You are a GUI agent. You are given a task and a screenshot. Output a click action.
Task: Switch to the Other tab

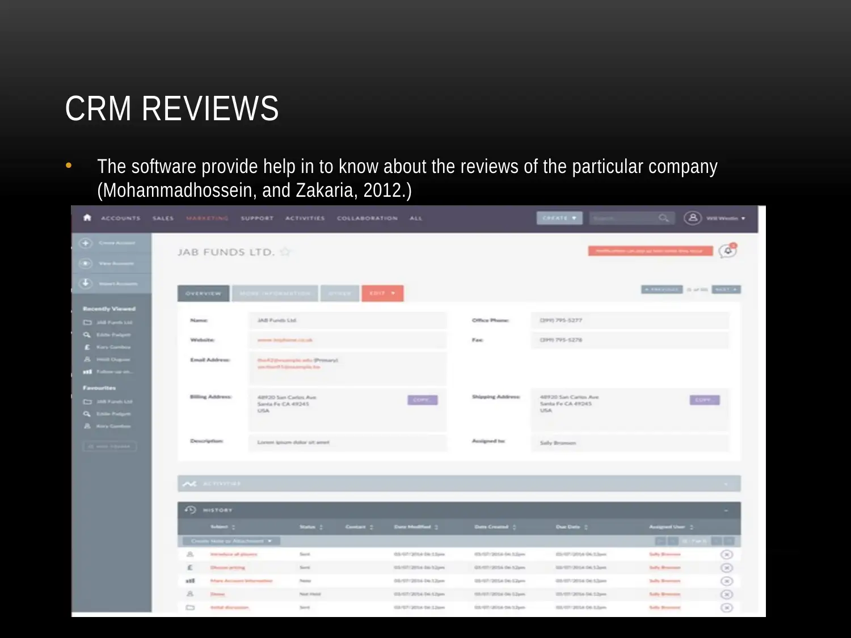[x=340, y=293]
